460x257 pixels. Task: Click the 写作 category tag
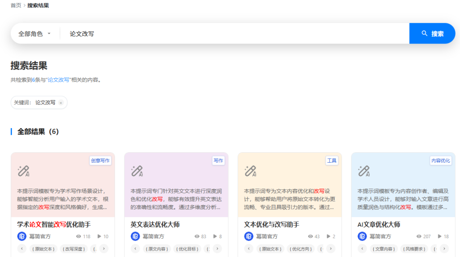(218, 160)
